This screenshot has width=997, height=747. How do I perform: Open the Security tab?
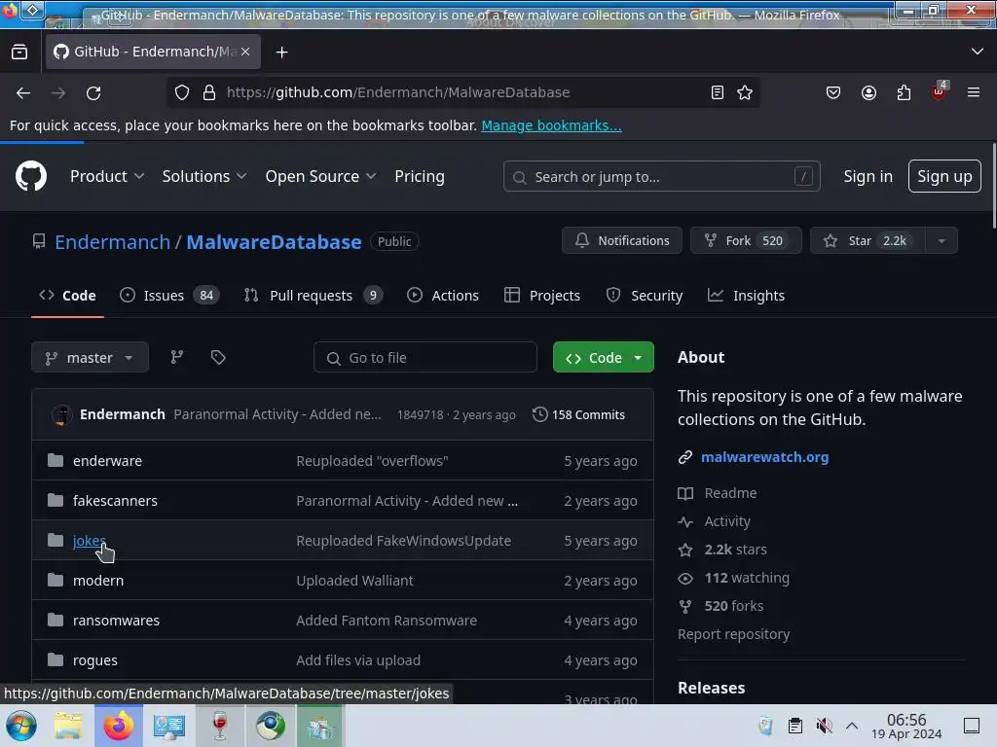pyautogui.click(x=645, y=296)
